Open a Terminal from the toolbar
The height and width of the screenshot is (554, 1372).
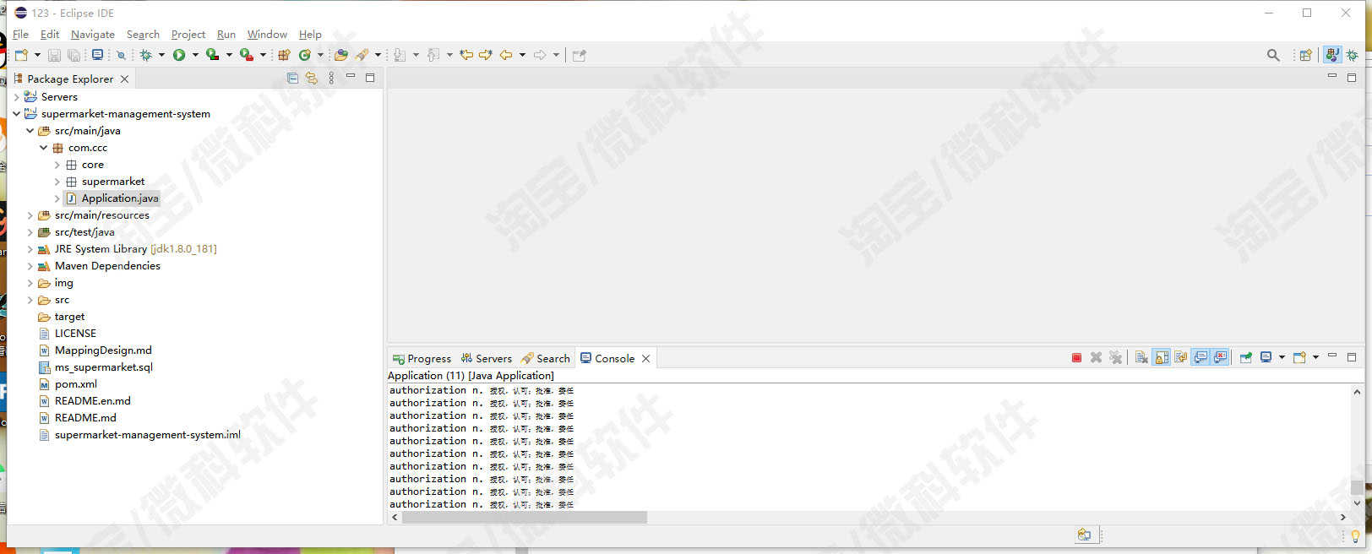coord(97,55)
